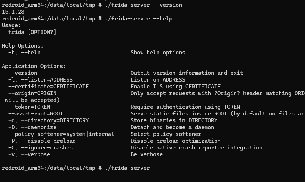Screen dimensions: 305x182
Task: Click the '--certificate=CERTIFICATE' option text
Action: coord(48,87)
